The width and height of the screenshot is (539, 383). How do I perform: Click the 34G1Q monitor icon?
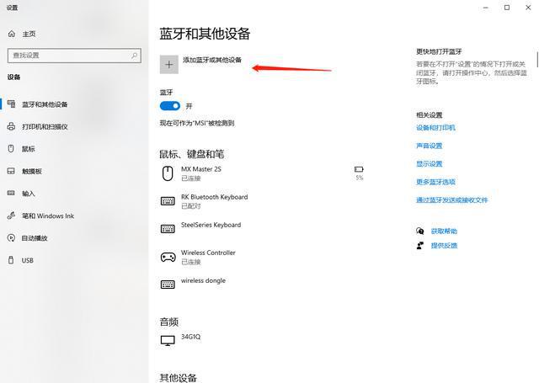pos(168,340)
